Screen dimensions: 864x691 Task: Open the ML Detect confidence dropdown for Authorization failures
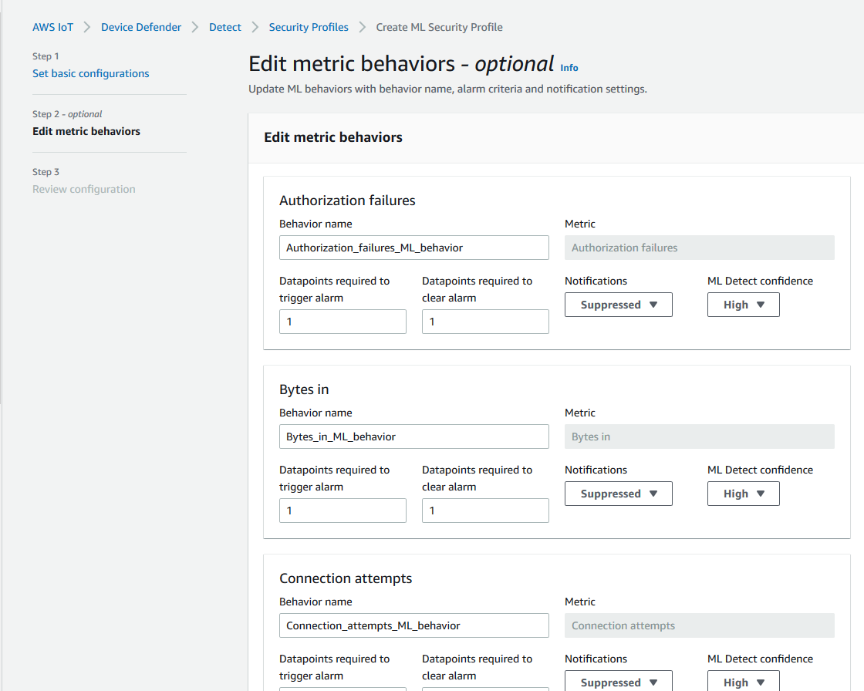[743, 304]
